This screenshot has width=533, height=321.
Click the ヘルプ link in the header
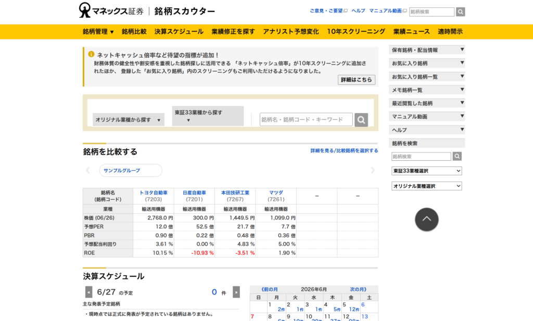point(358,11)
